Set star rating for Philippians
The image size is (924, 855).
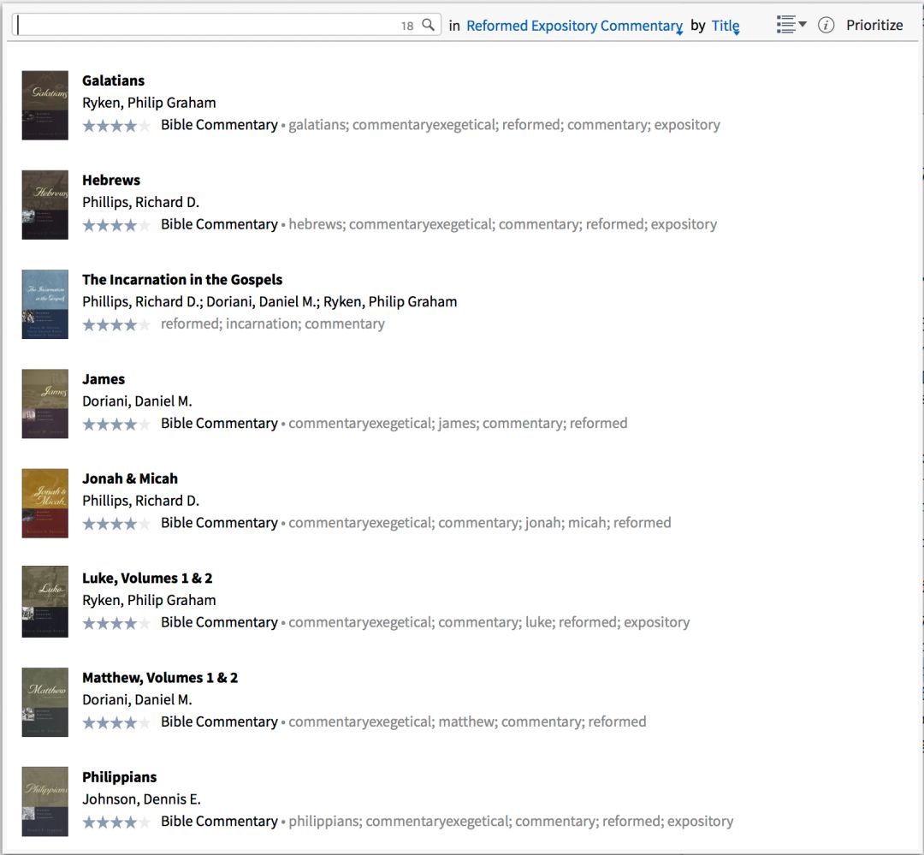coord(116,822)
